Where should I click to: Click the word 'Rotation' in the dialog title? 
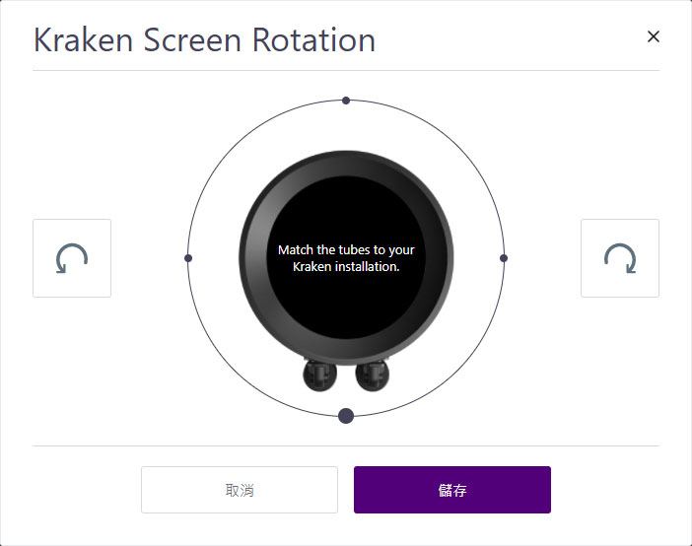(x=313, y=40)
